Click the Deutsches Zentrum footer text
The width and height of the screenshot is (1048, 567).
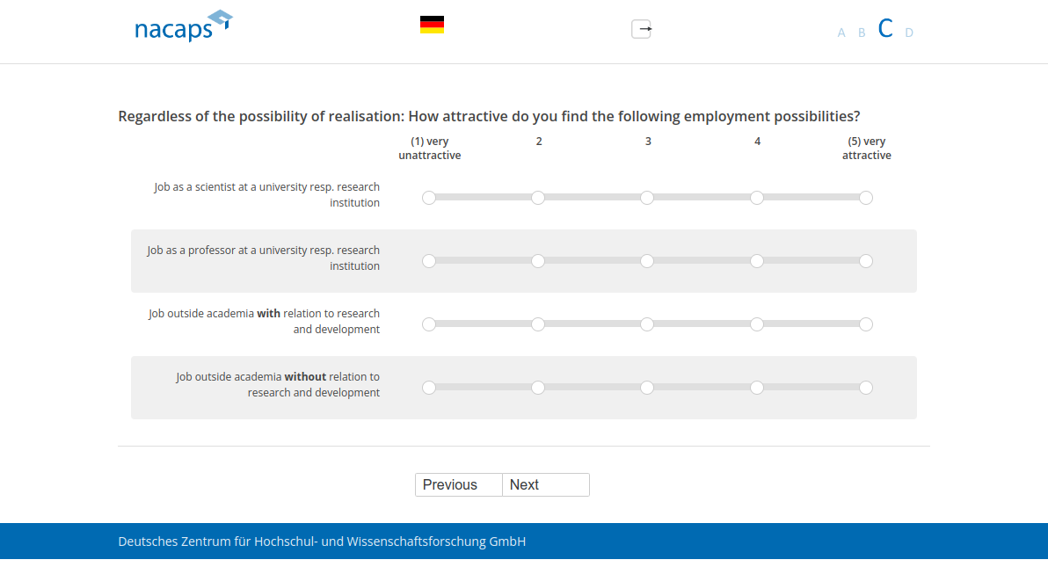click(x=322, y=542)
